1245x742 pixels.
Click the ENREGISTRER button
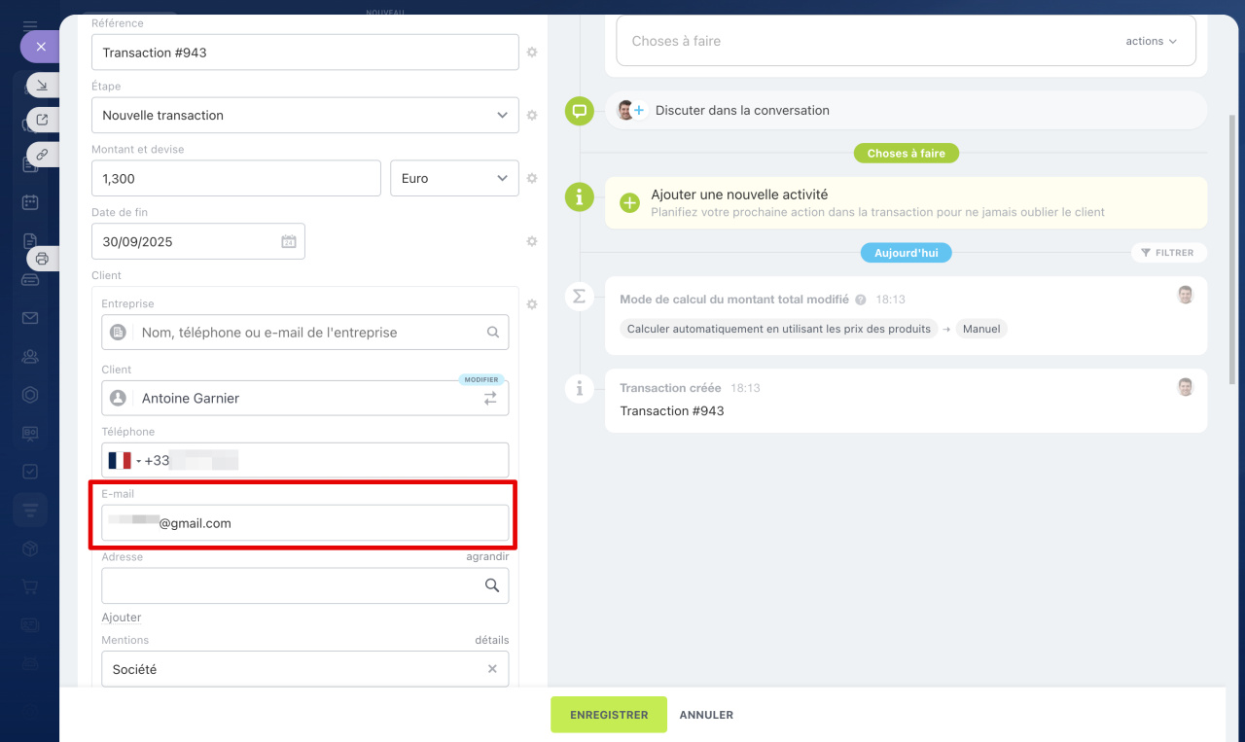(609, 715)
